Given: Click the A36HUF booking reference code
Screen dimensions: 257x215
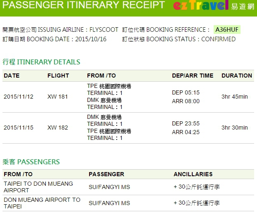Looking at the screenshot, I should click(x=227, y=30).
